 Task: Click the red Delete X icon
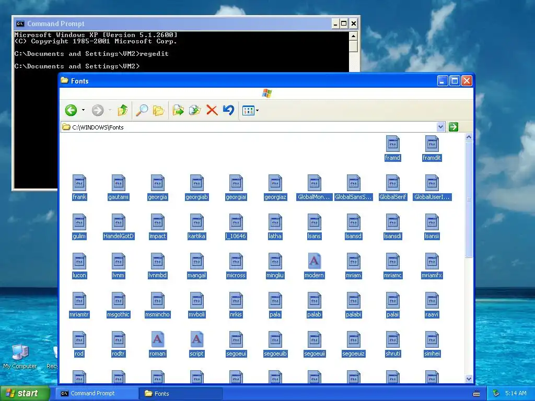coord(212,110)
